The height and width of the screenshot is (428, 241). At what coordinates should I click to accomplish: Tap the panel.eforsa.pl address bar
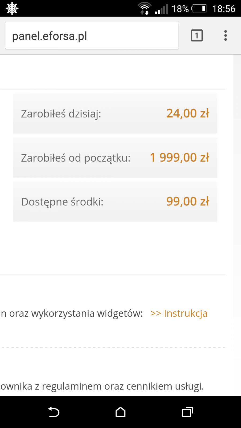[92, 36]
